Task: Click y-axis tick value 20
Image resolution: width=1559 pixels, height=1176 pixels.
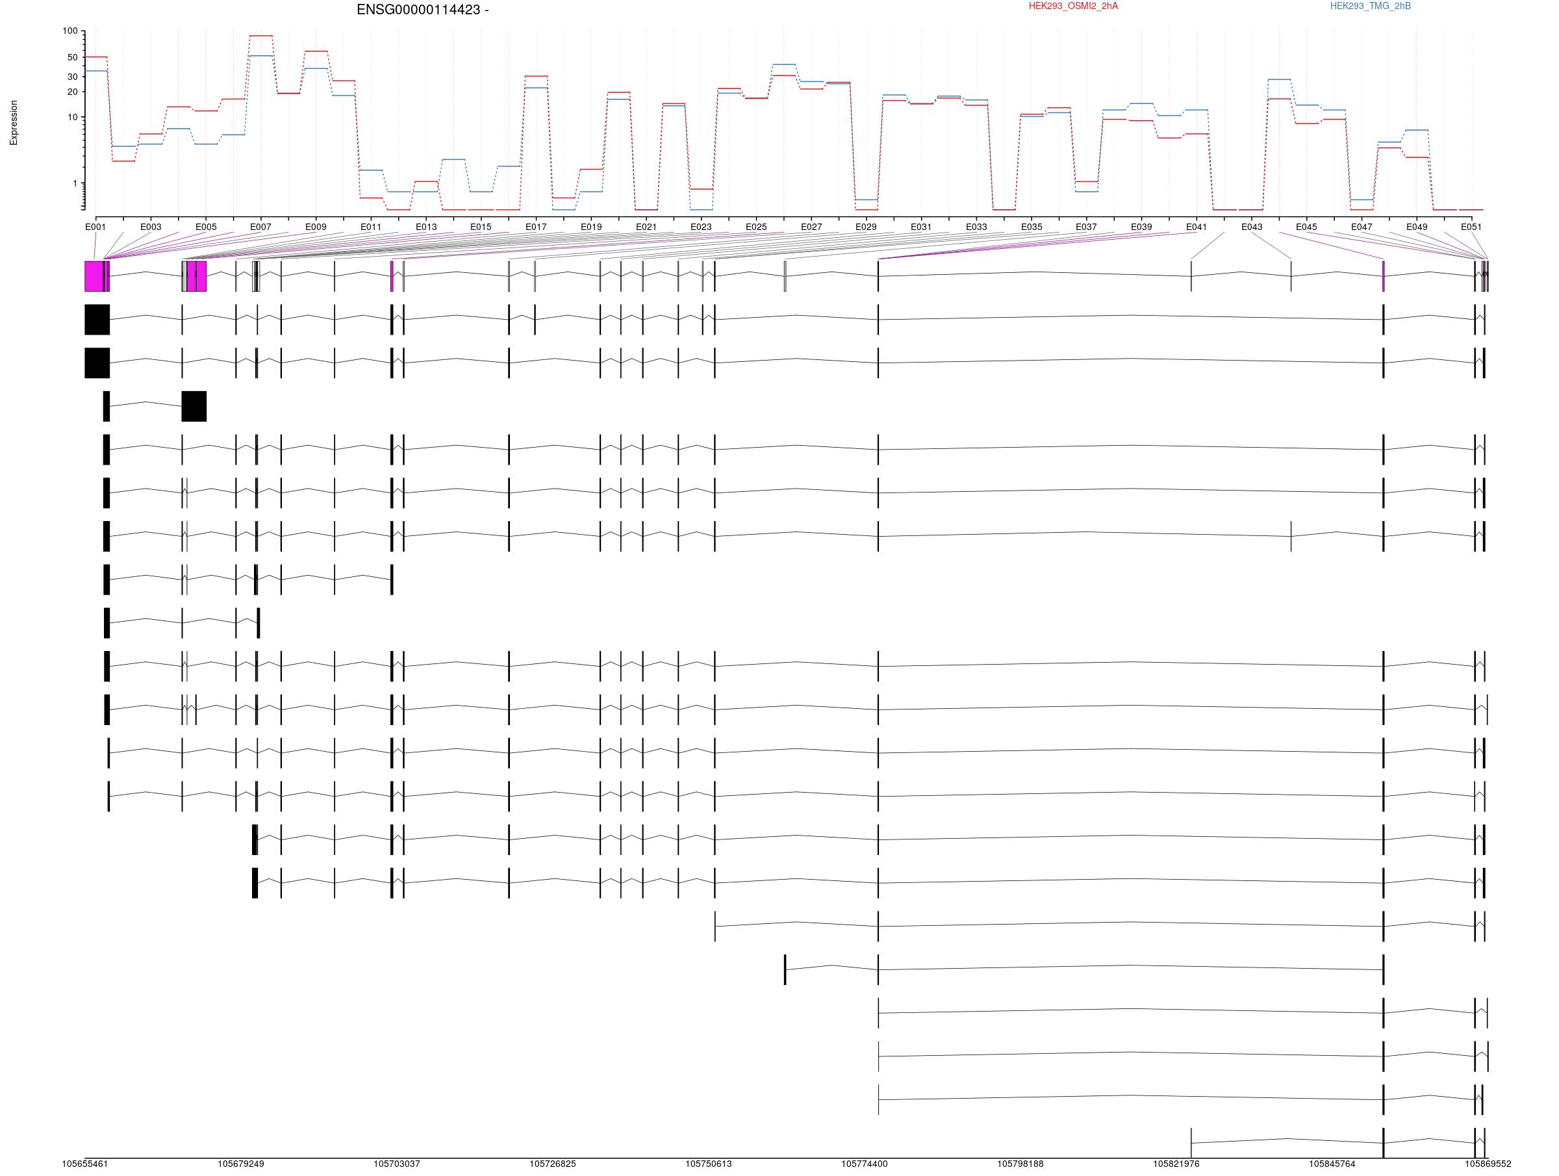Action: (x=73, y=92)
